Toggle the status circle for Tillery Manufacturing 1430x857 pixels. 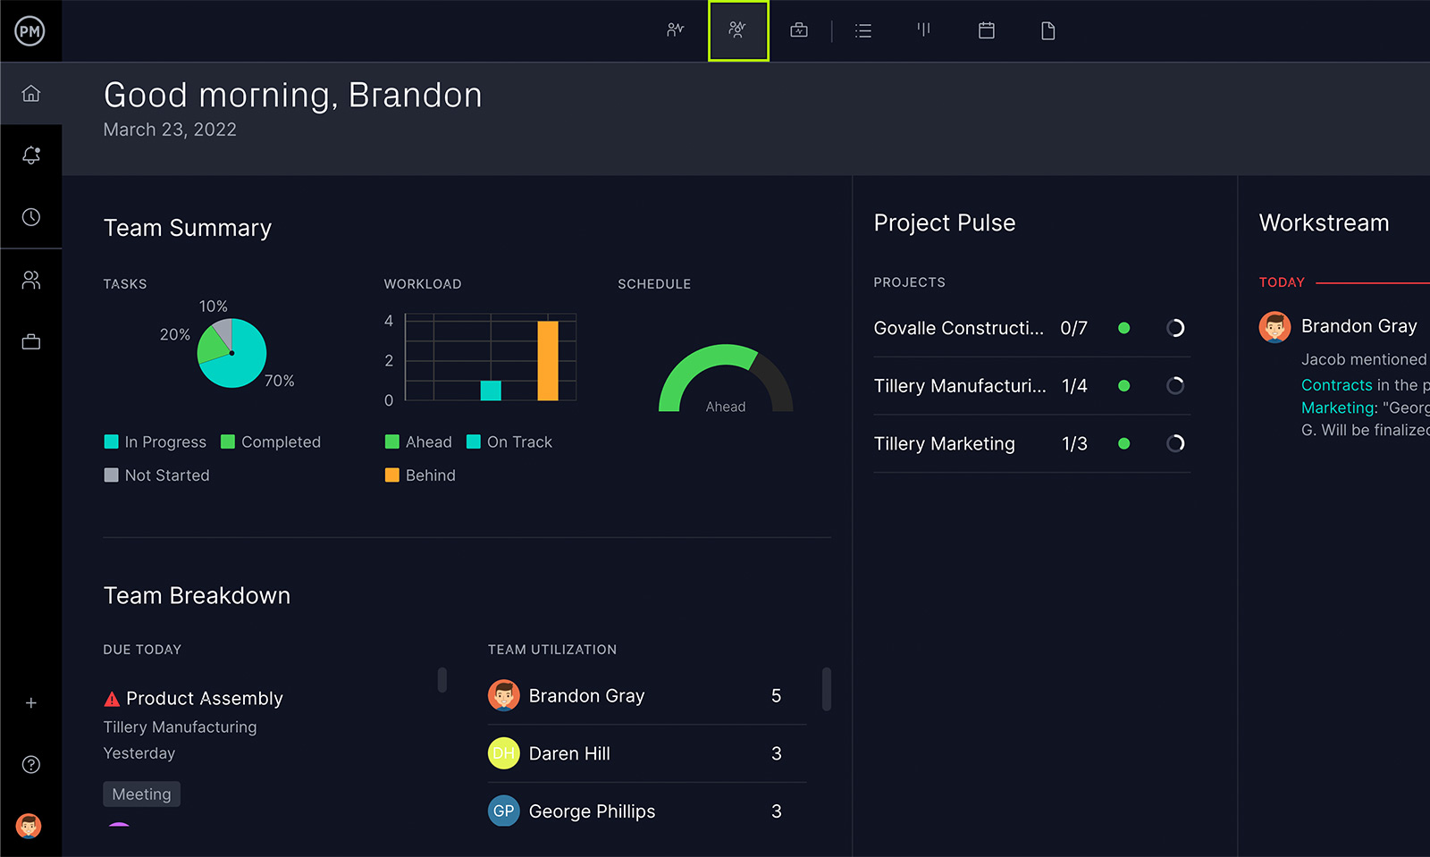(1176, 386)
